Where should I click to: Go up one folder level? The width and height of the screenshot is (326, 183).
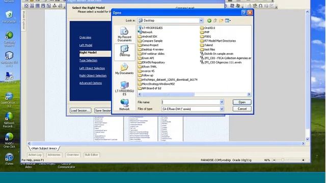(x=215, y=20)
